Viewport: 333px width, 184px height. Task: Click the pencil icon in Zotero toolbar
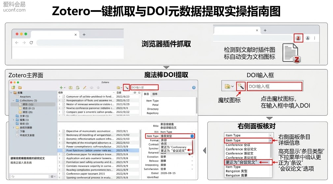(x=84, y=88)
